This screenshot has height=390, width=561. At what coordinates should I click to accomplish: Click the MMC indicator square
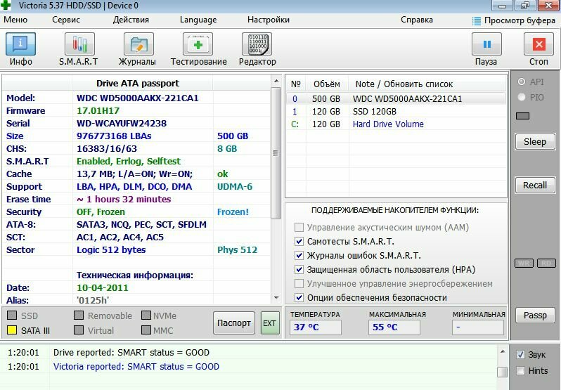[146, 330]
